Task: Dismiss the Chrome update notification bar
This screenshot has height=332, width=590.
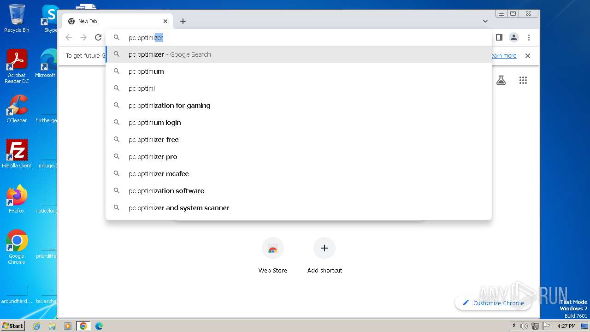Action: click(528, 56)
